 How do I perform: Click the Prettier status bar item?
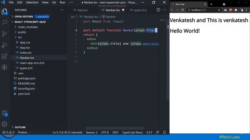click(24, 132)
